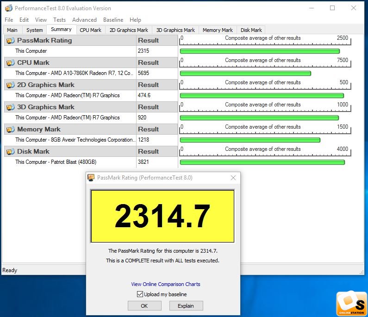Viewport: 368px width, 317px height.
Task: Click the PassMark Rating row icon
Action: coord(10,40)
